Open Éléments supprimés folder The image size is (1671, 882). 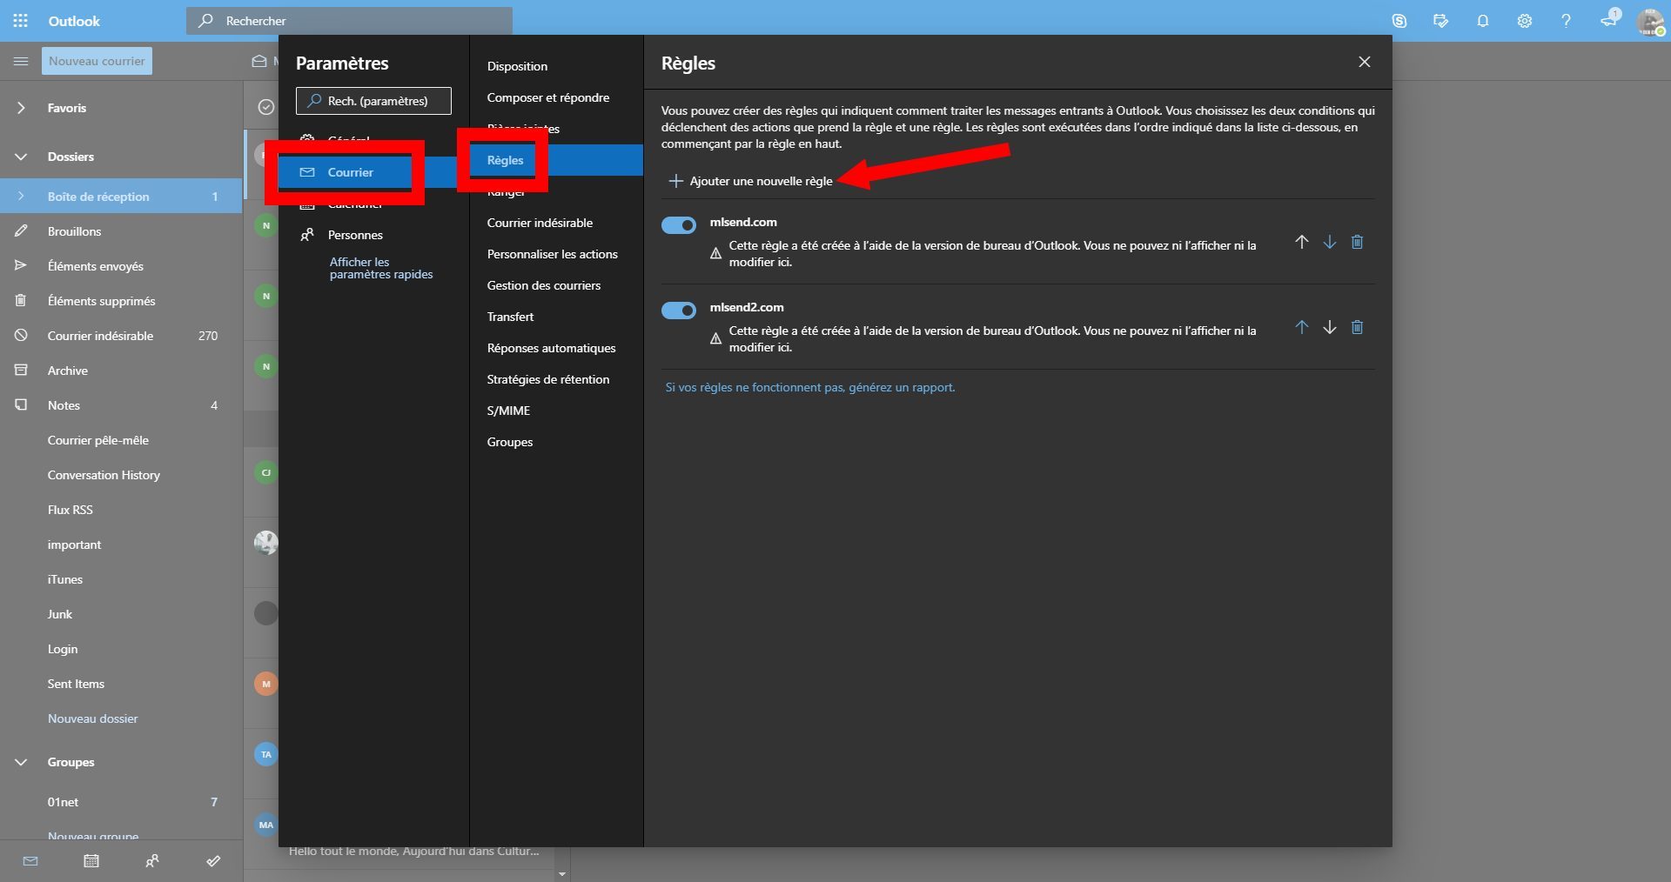121,301
